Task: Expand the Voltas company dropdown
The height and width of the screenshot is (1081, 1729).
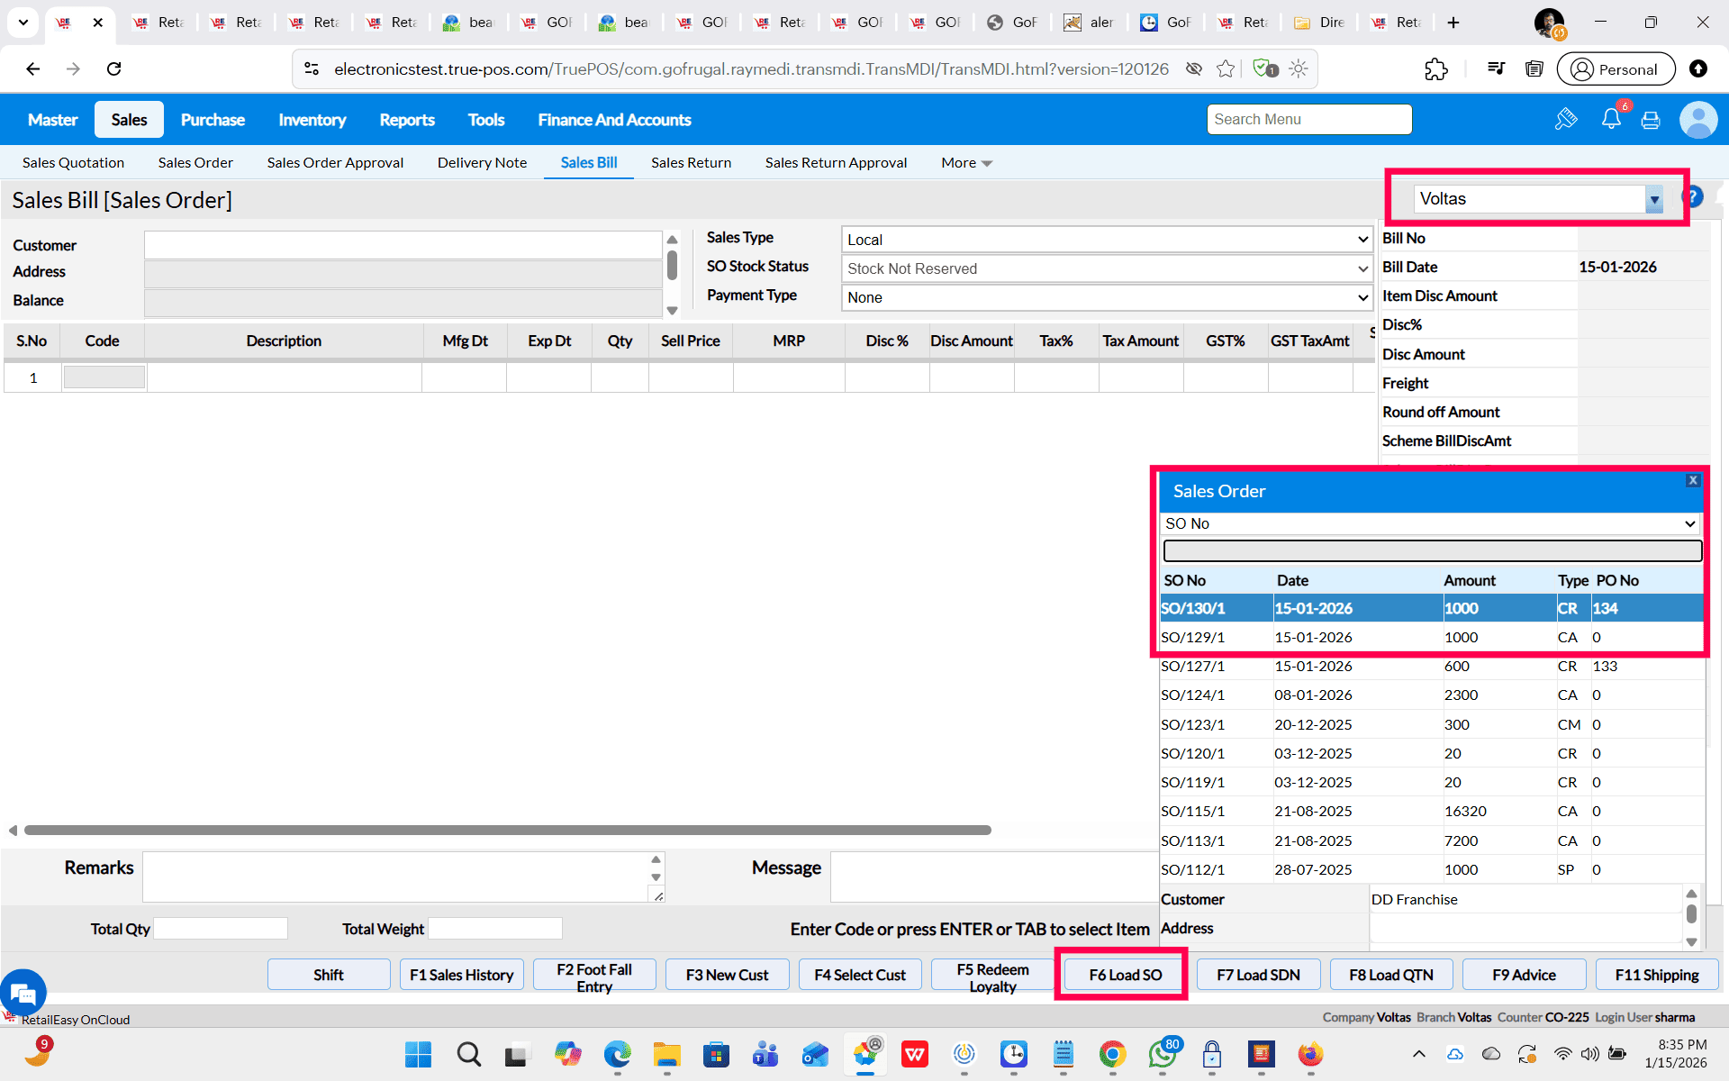Action: point(1653,199)
